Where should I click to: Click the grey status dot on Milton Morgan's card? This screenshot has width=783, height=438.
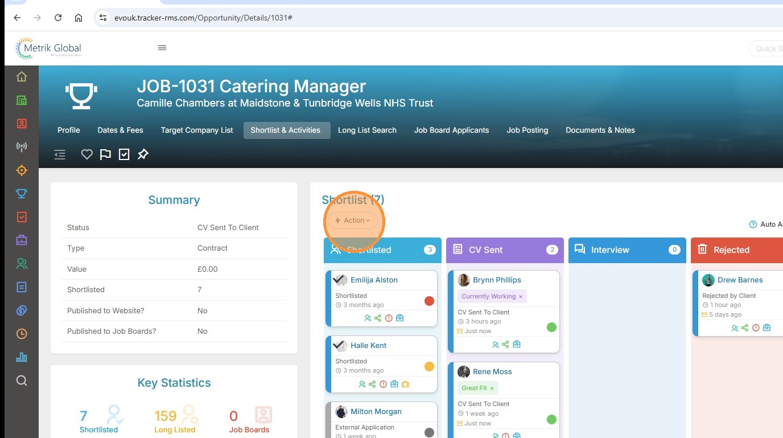pos(429,432)
